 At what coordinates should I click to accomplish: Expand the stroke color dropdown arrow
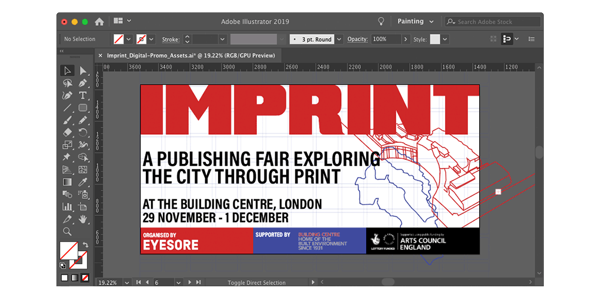pyautogui.click(x=152, y=39)
